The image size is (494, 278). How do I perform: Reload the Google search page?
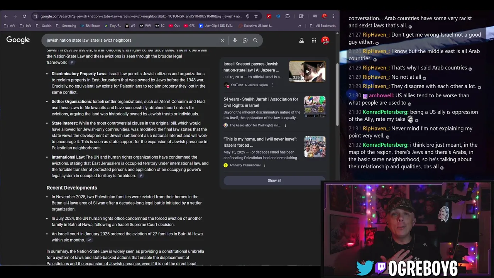coord(24,16)
